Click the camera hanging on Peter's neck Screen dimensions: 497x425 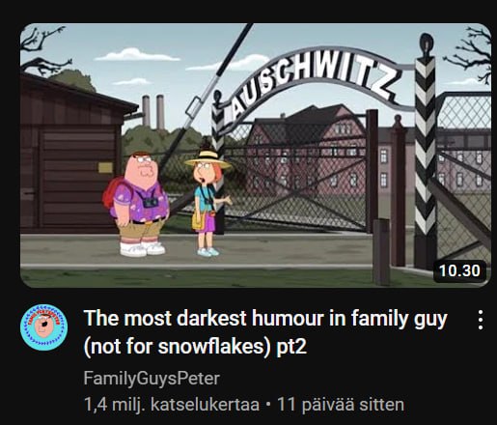pyautogui.click(x=150, y=203)
